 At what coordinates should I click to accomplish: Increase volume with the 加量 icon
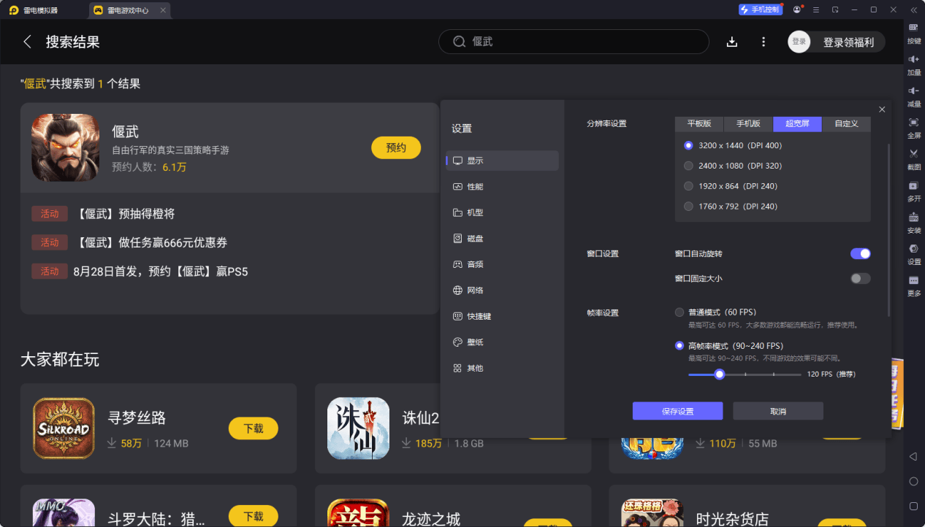click(913, 66)
